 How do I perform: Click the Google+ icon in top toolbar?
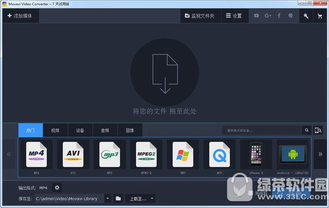(268, 16)
